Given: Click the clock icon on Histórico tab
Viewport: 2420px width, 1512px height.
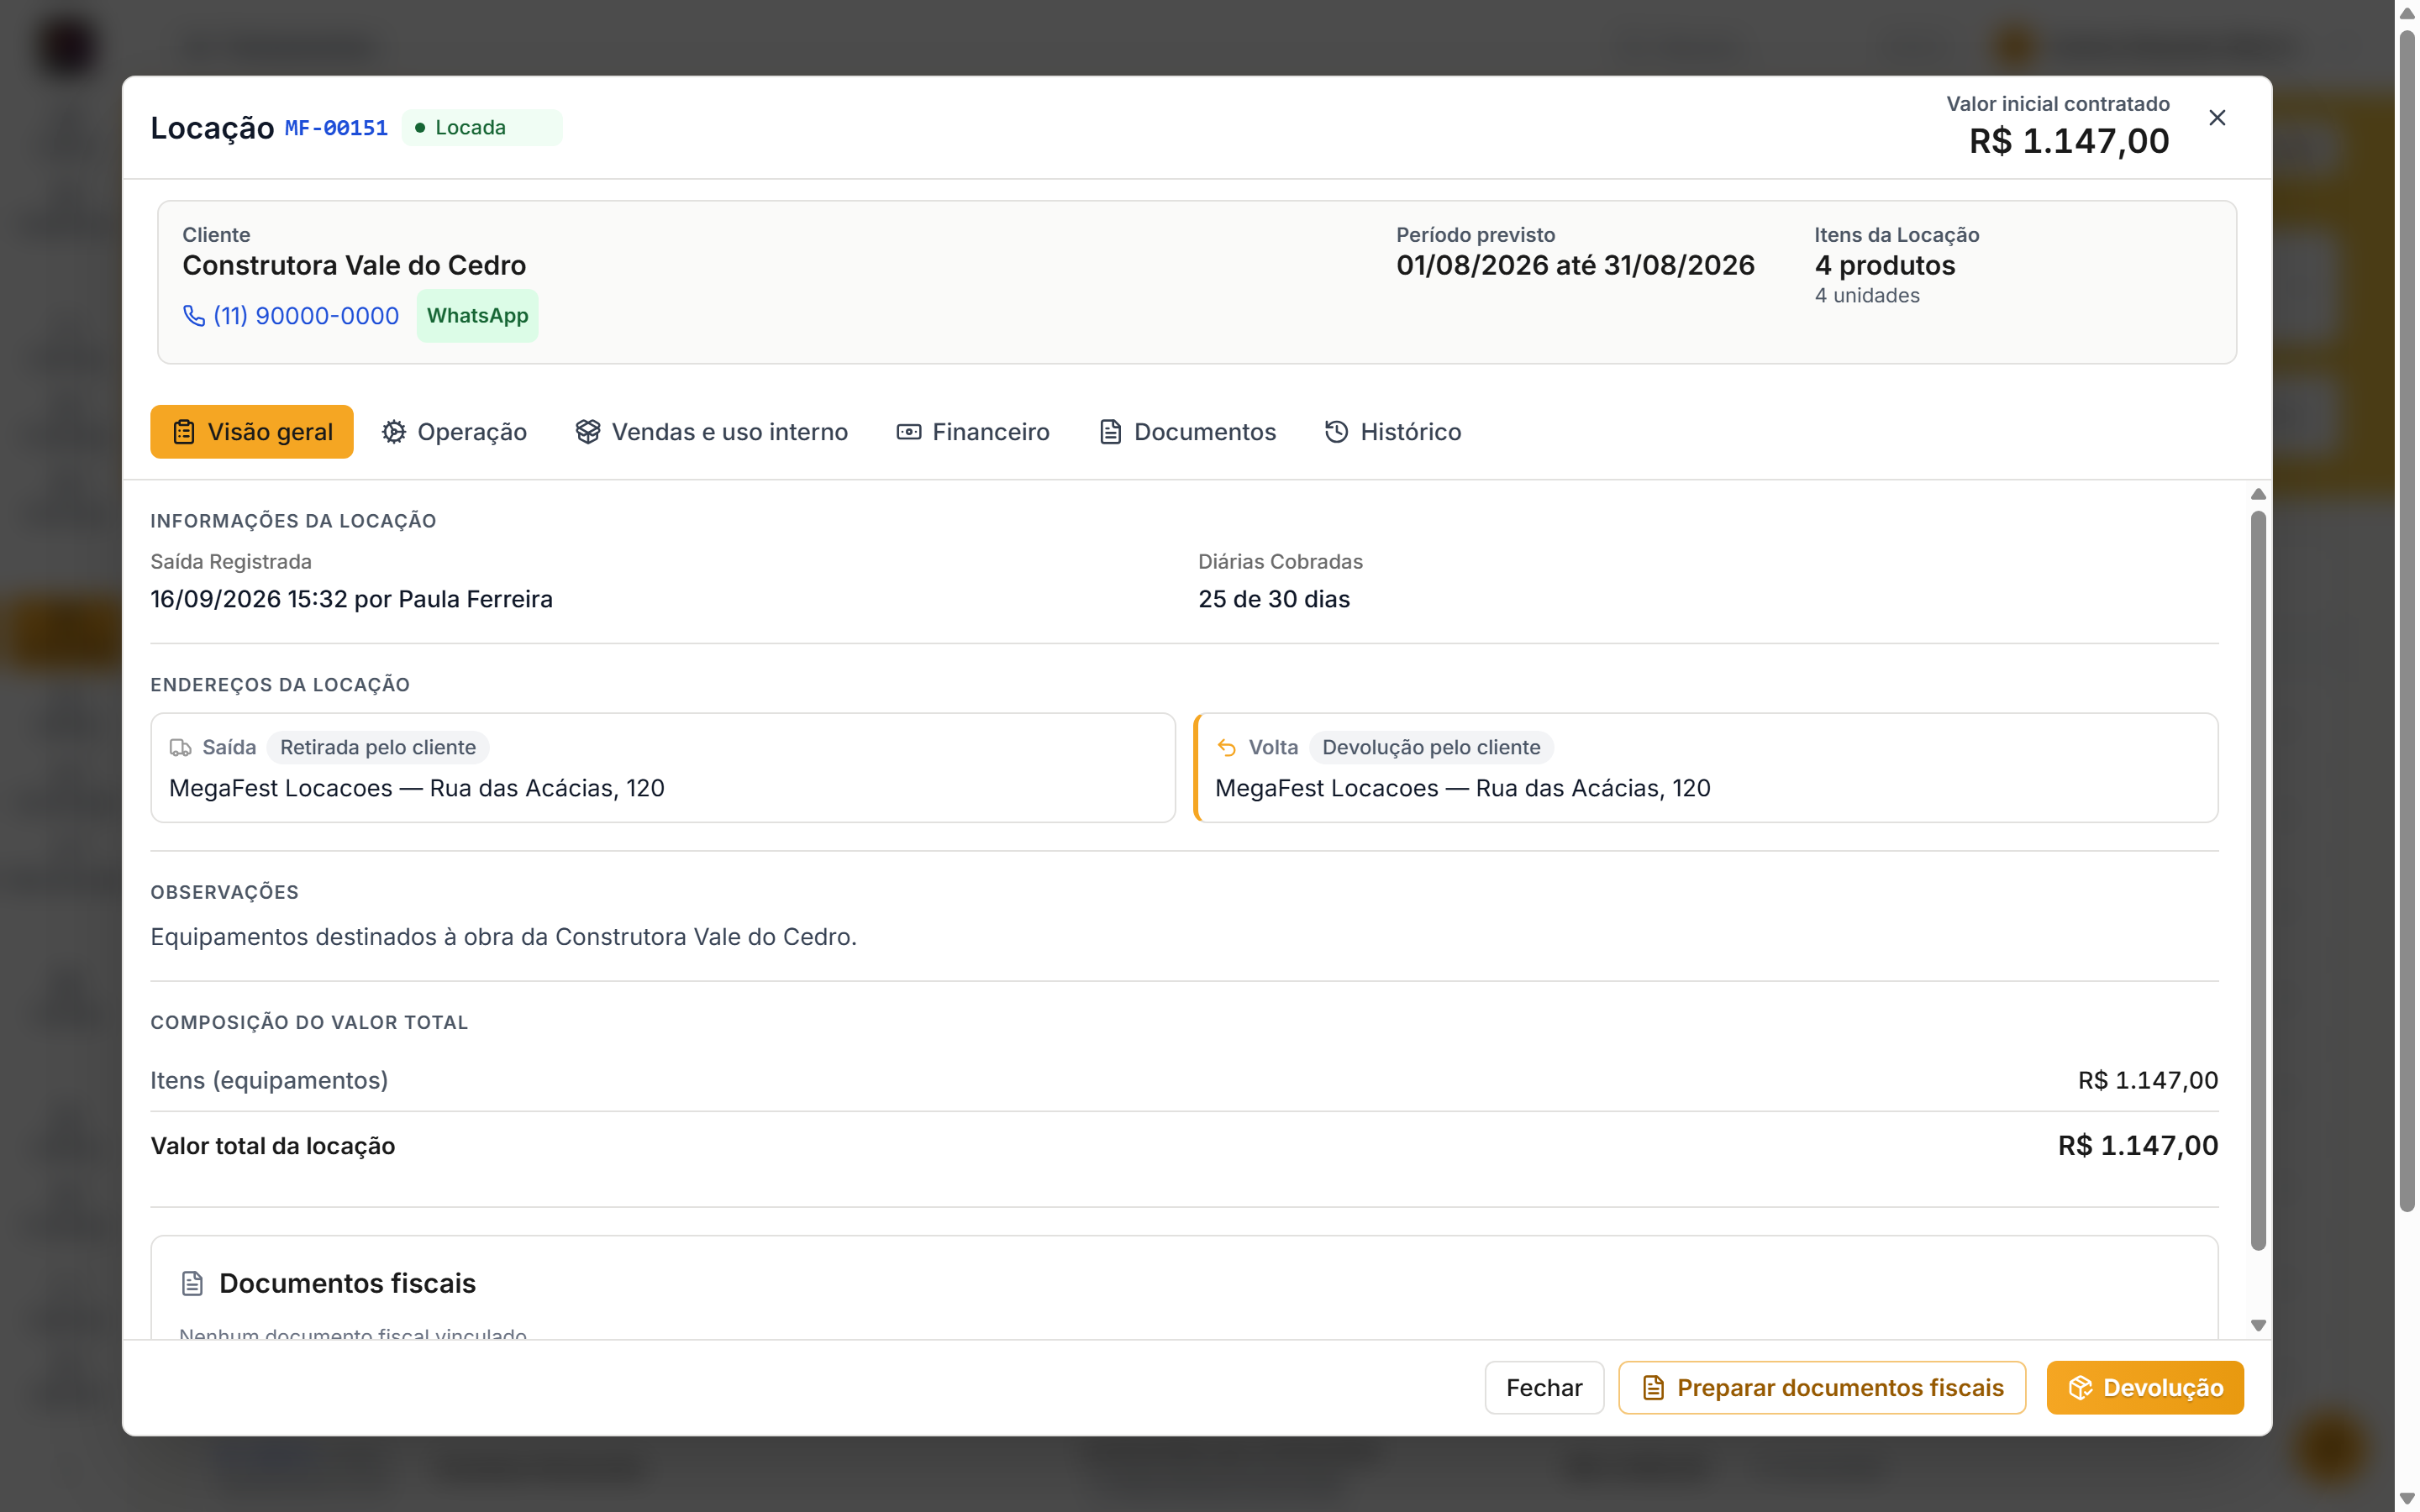Looking at the screenshot, I should click(1336, 432).
